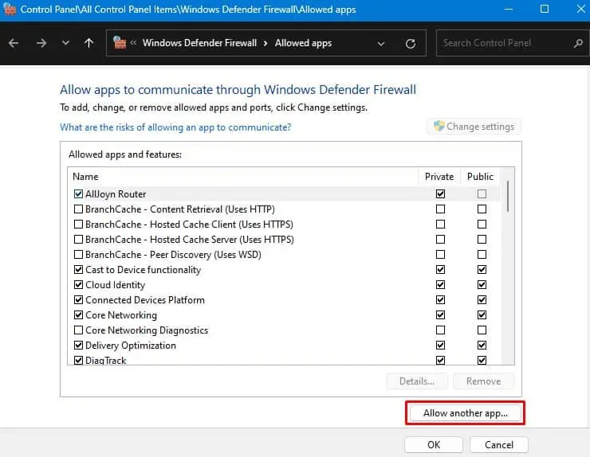Refresh the Allowed apps page
Screen dimensions: 590x457
(411, 44)
